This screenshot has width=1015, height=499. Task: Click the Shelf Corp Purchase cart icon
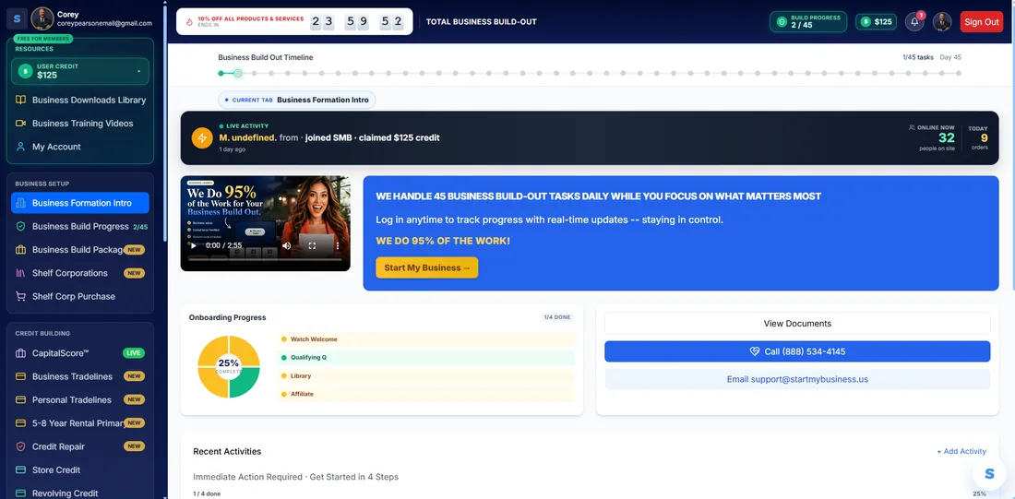tap(20, 296)
